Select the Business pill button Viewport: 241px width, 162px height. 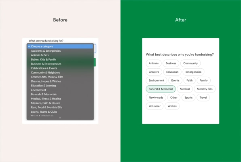(x=171, y=63)
